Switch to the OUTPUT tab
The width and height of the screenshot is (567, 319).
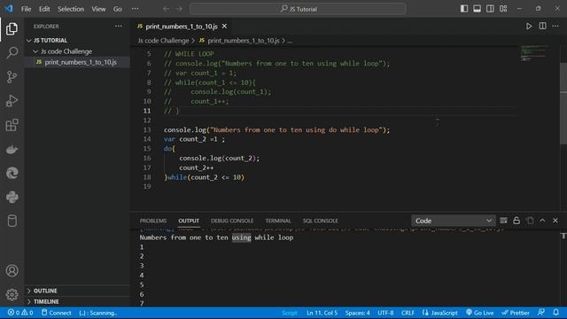click(189, 221)
